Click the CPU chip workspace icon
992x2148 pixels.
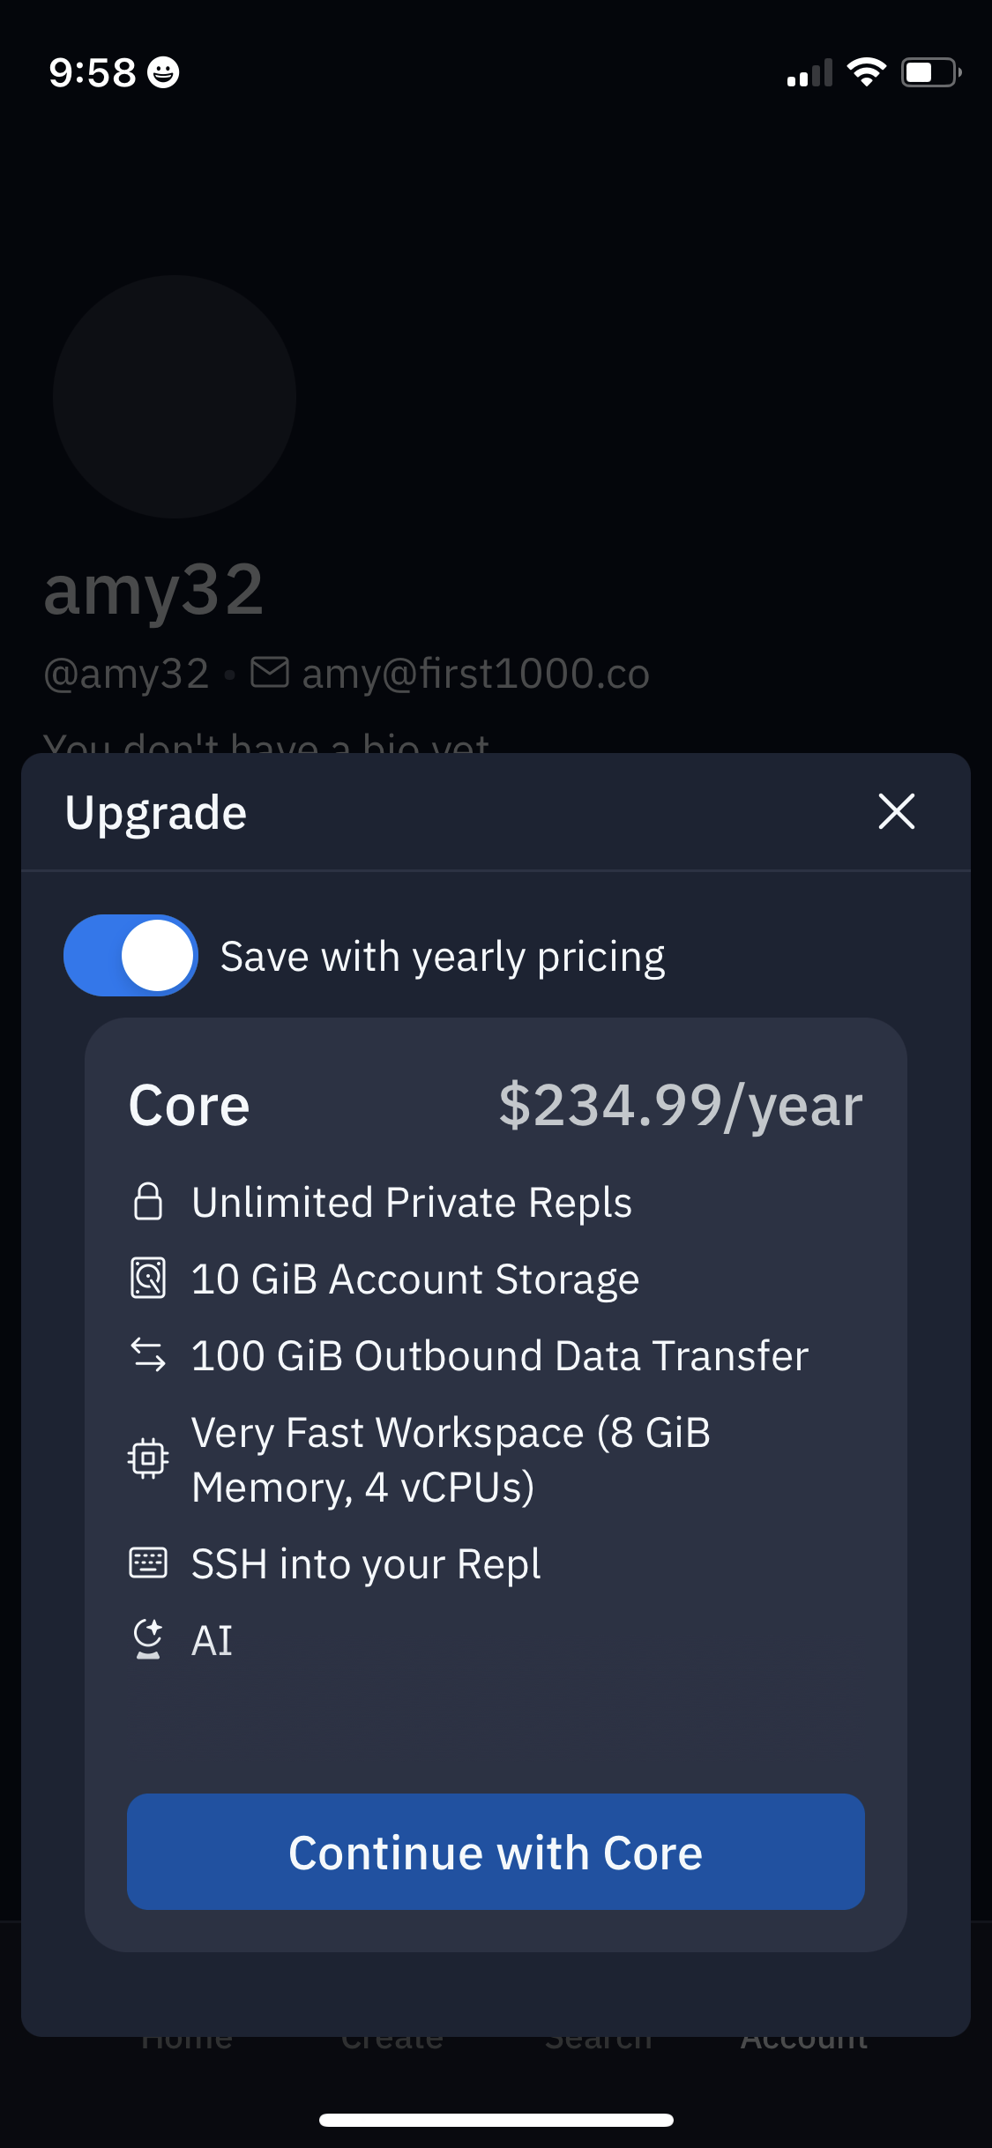148,1458
